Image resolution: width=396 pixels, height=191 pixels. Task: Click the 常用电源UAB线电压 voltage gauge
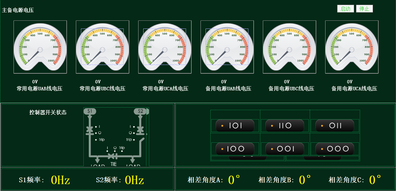[40, 47]
